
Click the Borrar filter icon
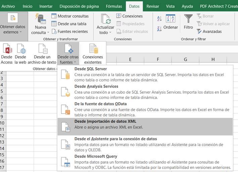pyautogui.click(x=199, y=16)
